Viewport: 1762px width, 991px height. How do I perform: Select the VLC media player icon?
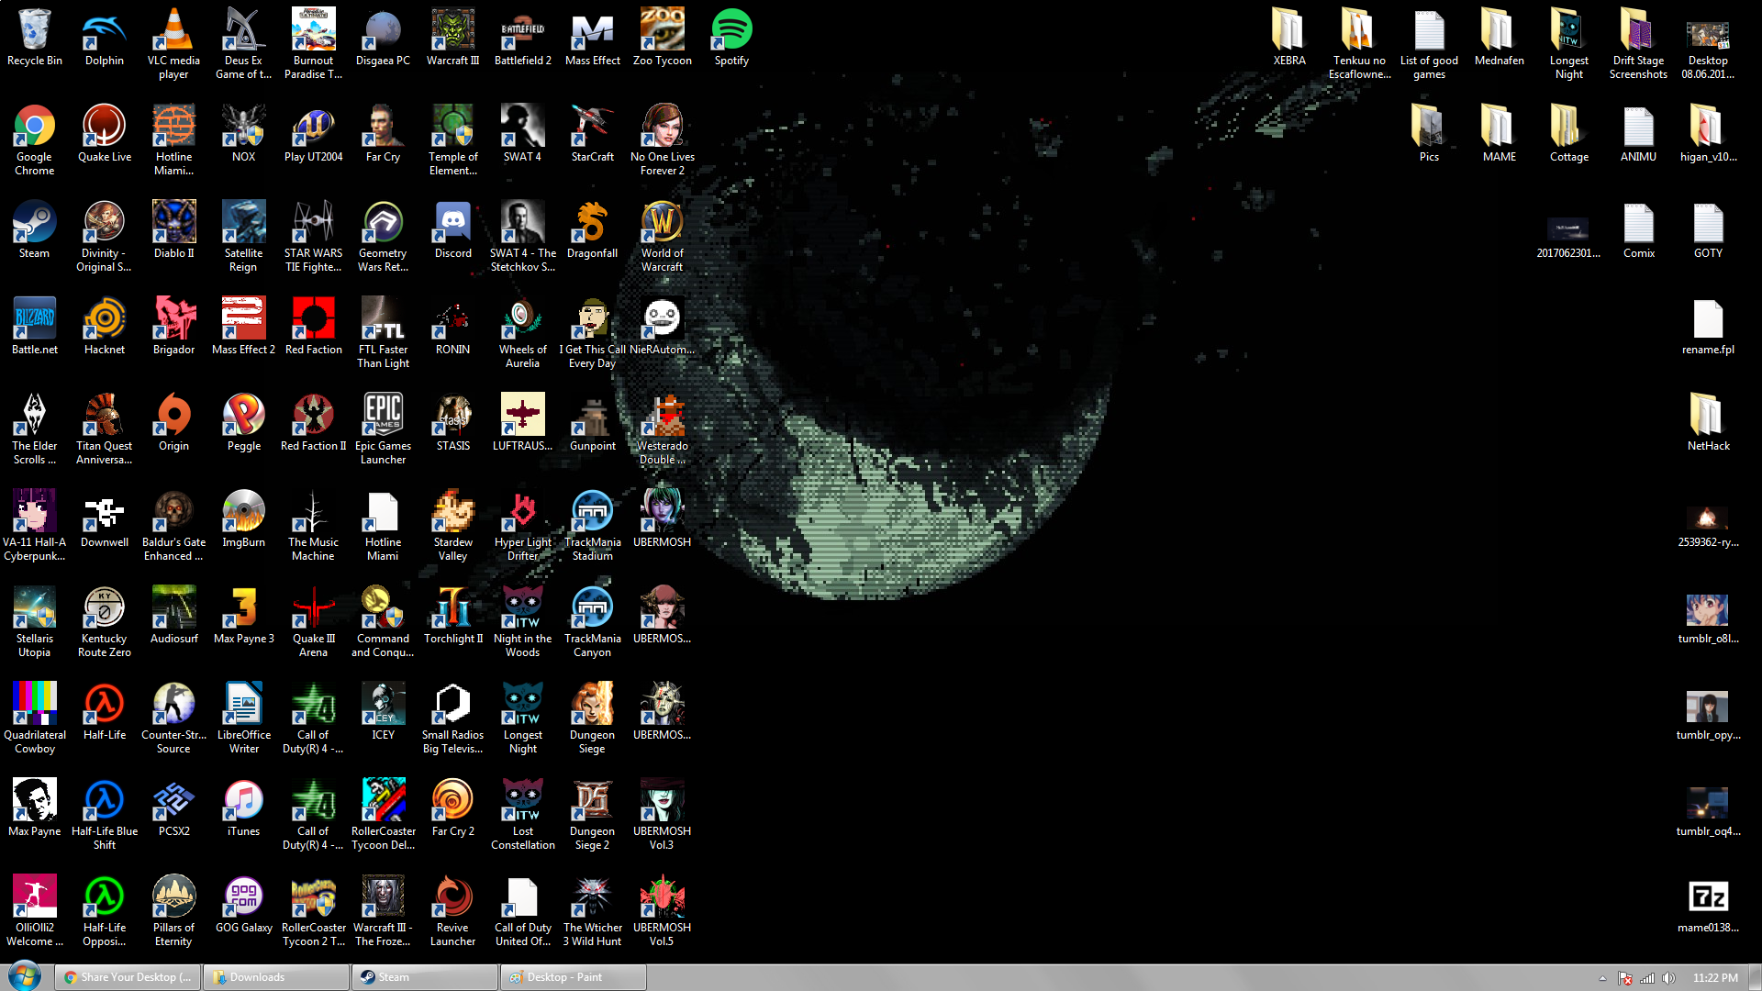click(x=173, y=30)
